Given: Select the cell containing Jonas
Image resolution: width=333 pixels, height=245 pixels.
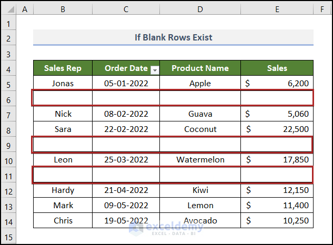Looking at the screenshot, I should (x=63, y=83).
